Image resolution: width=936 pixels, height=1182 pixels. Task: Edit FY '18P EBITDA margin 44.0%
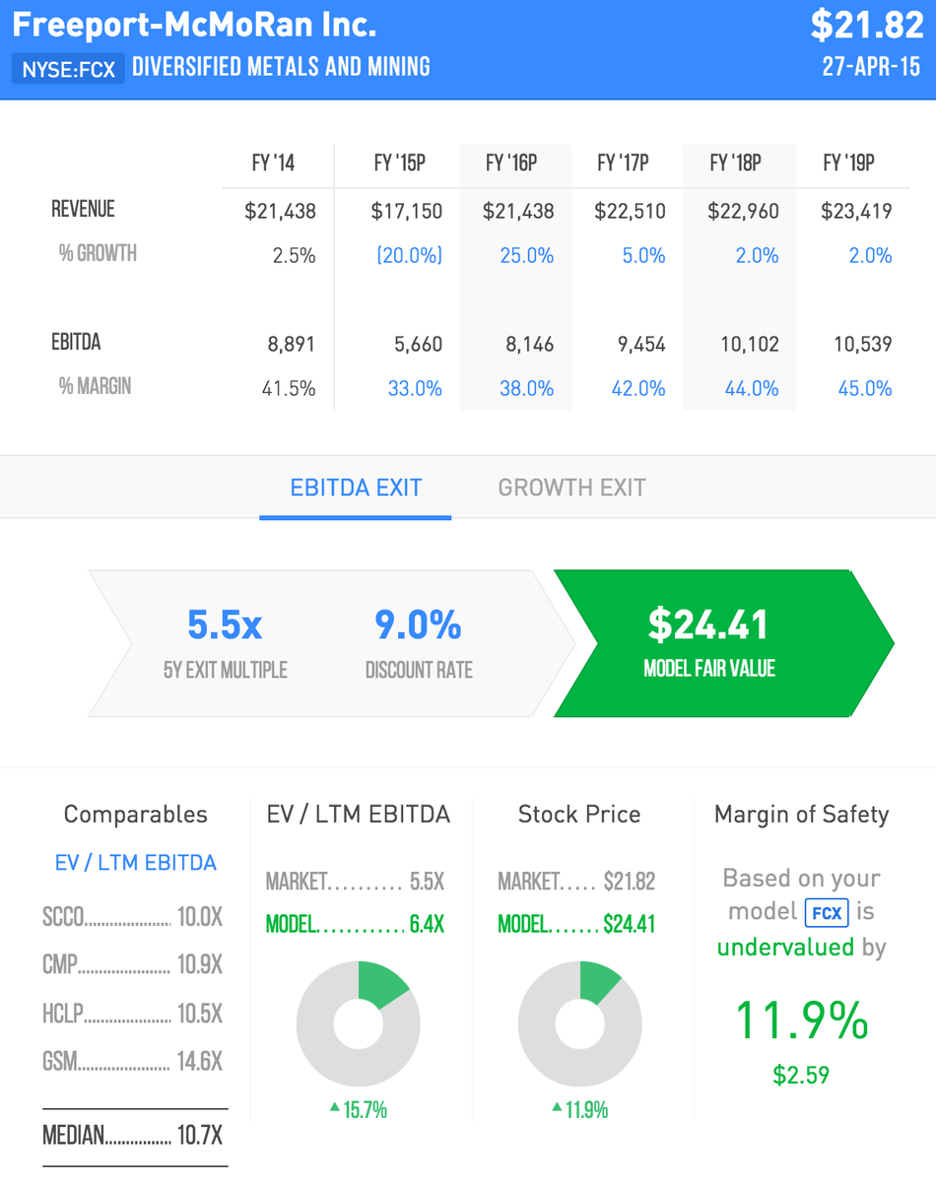pyautogui.click(x=752, y=389)
